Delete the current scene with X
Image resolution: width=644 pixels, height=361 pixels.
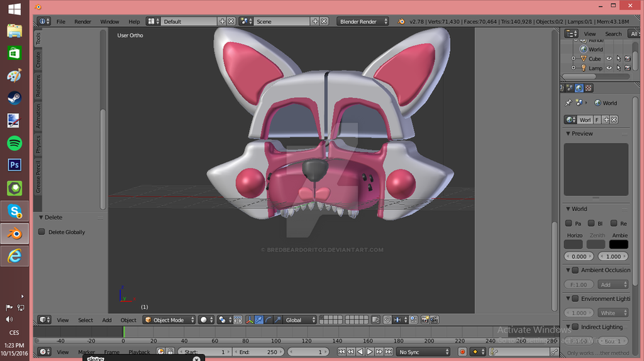click(x=324, y=21)
